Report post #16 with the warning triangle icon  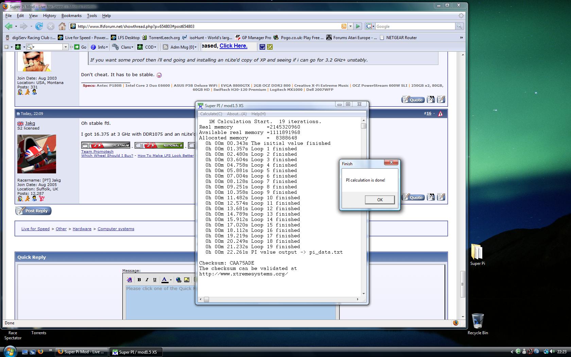click(440, 114)
